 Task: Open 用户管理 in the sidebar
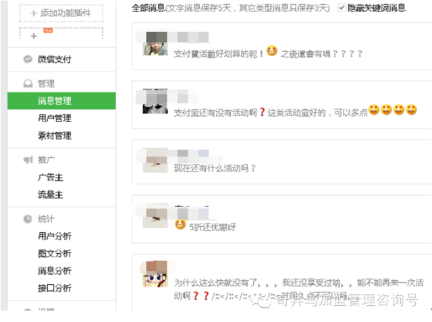[x=55, y=118]
